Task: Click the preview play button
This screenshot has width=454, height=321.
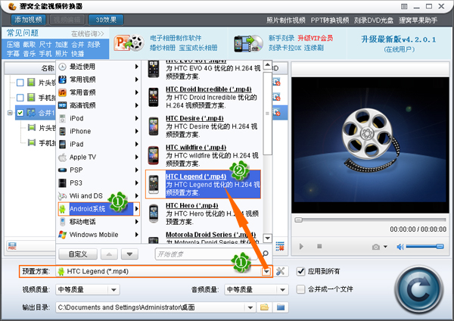Action: [x=301, y=247]
